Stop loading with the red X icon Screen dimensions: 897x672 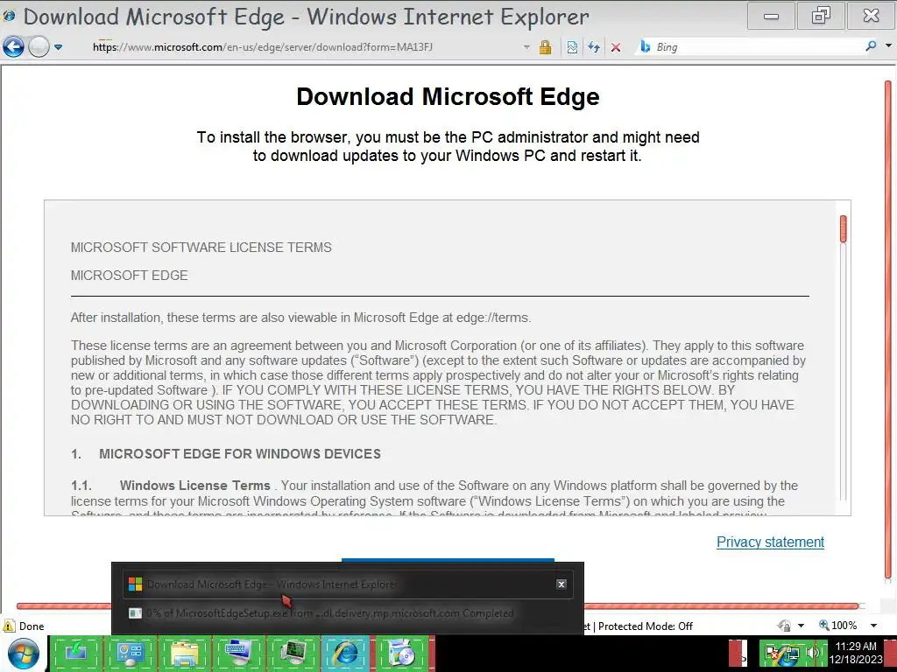[x=616, y=47]
